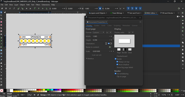Click the no-color X swatch in palette
Viewport: 185px width, 97px height.
coord(2,91)
